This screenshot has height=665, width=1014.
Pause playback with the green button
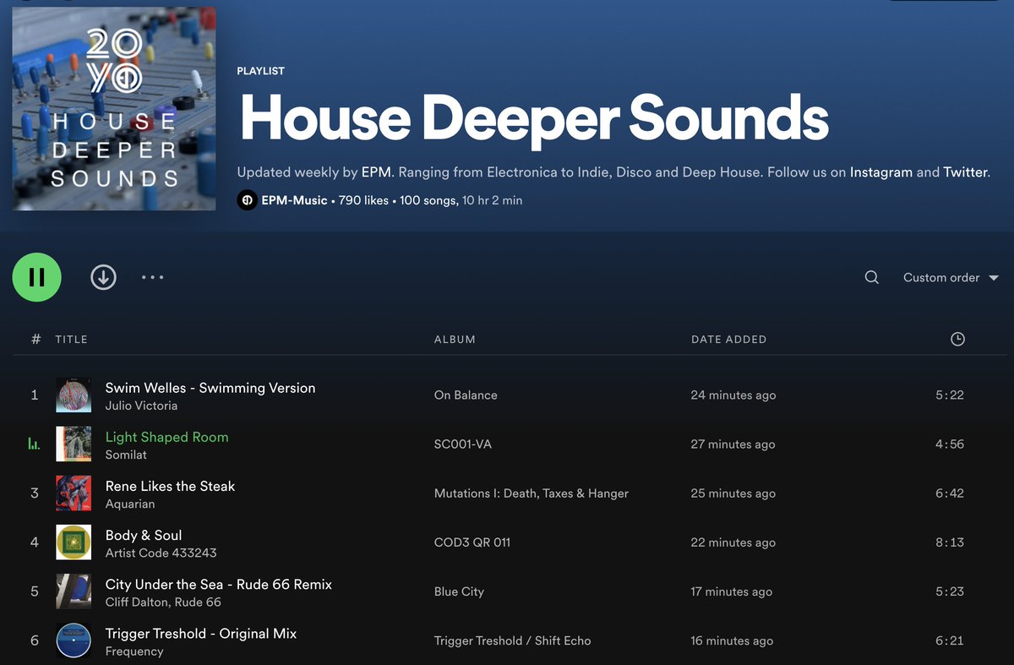tap(36, 277)
